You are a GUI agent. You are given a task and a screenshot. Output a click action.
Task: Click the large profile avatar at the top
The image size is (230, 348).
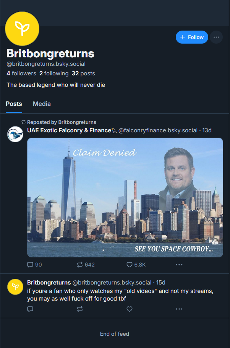click(x=22, y=28)
